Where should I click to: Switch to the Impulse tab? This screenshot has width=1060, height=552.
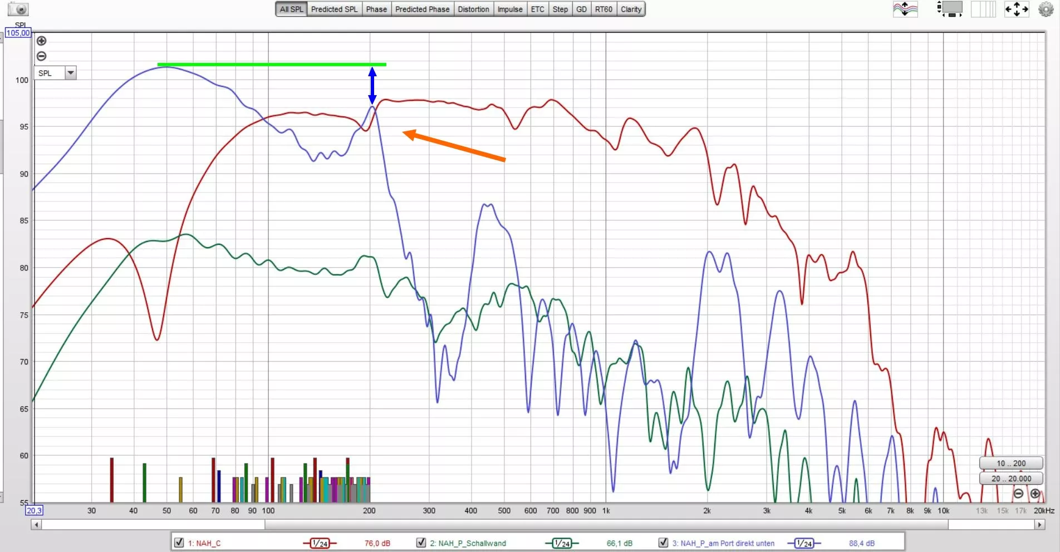(509, 9)
